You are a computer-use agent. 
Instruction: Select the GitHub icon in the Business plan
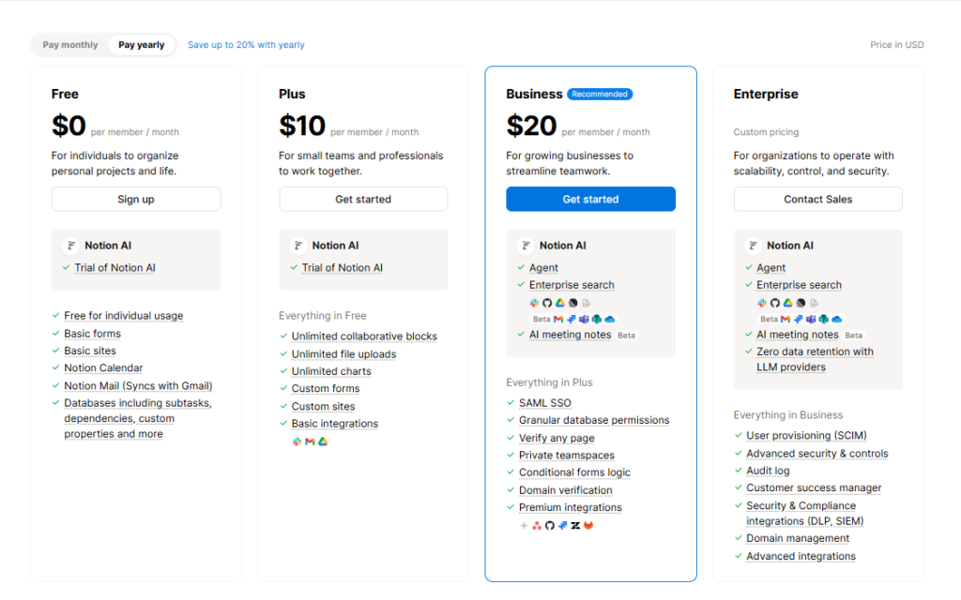click(548, 303)
